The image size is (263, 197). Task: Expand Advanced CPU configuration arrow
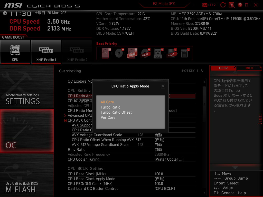tap(65, 115)
